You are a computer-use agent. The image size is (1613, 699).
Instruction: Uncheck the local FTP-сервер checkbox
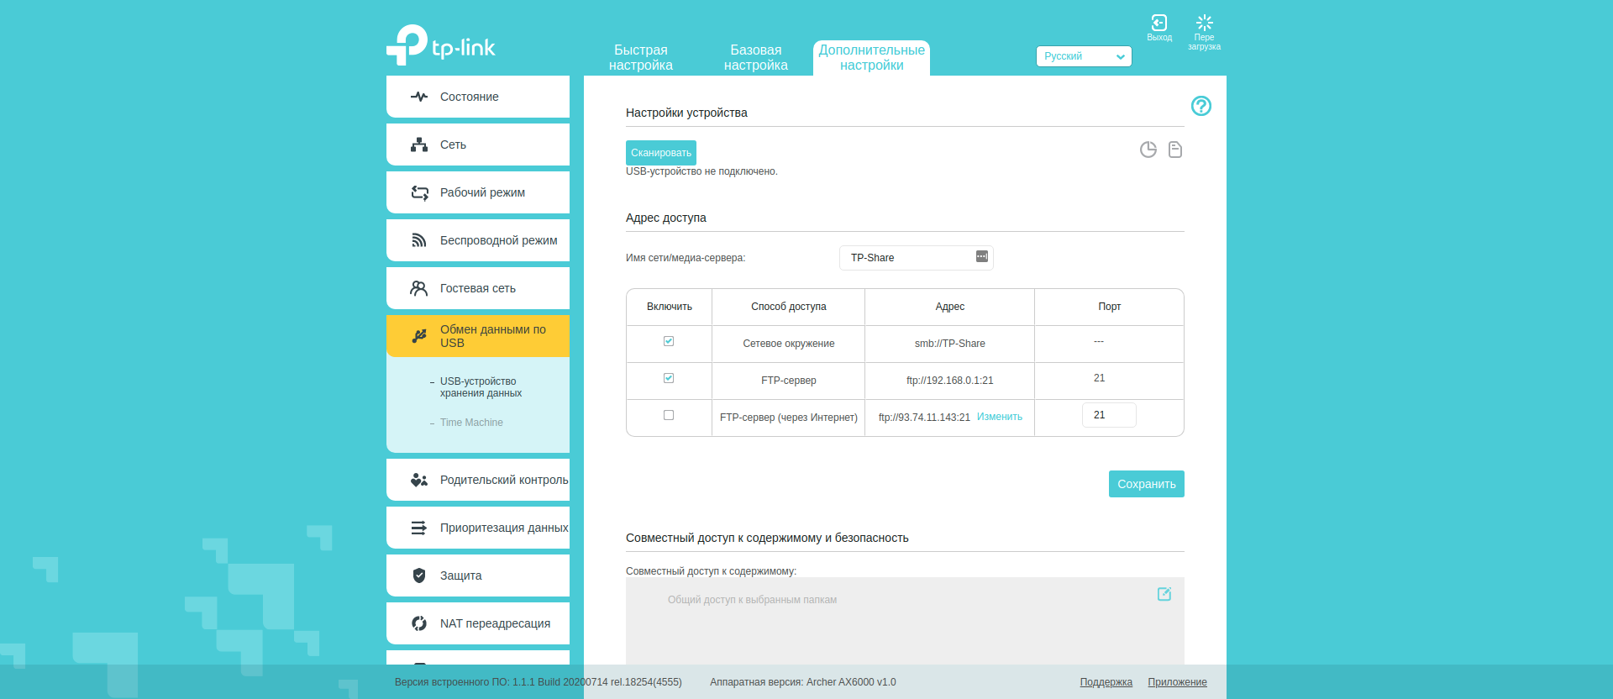click(669, 378)
